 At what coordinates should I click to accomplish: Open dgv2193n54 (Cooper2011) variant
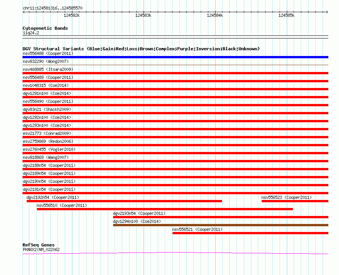point(139,213)
